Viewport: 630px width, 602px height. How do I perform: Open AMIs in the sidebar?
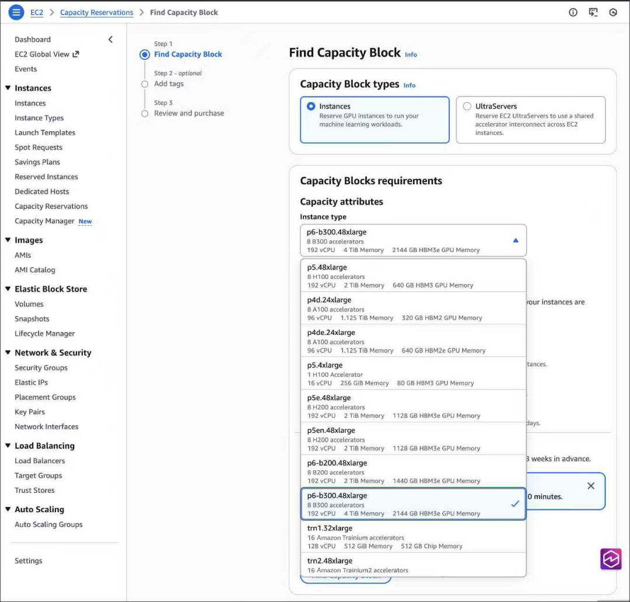tap(23, 255)
